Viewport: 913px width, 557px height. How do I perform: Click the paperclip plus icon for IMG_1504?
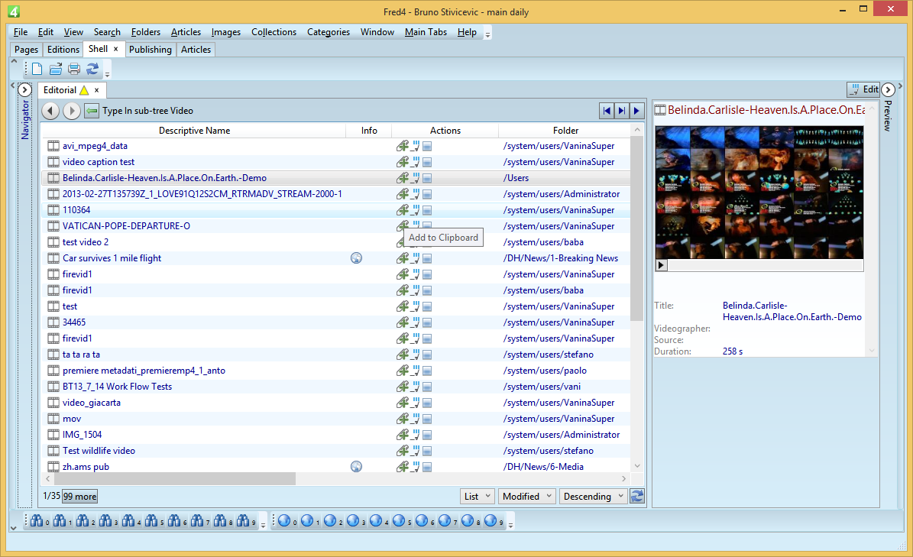[x=403, y=435]
